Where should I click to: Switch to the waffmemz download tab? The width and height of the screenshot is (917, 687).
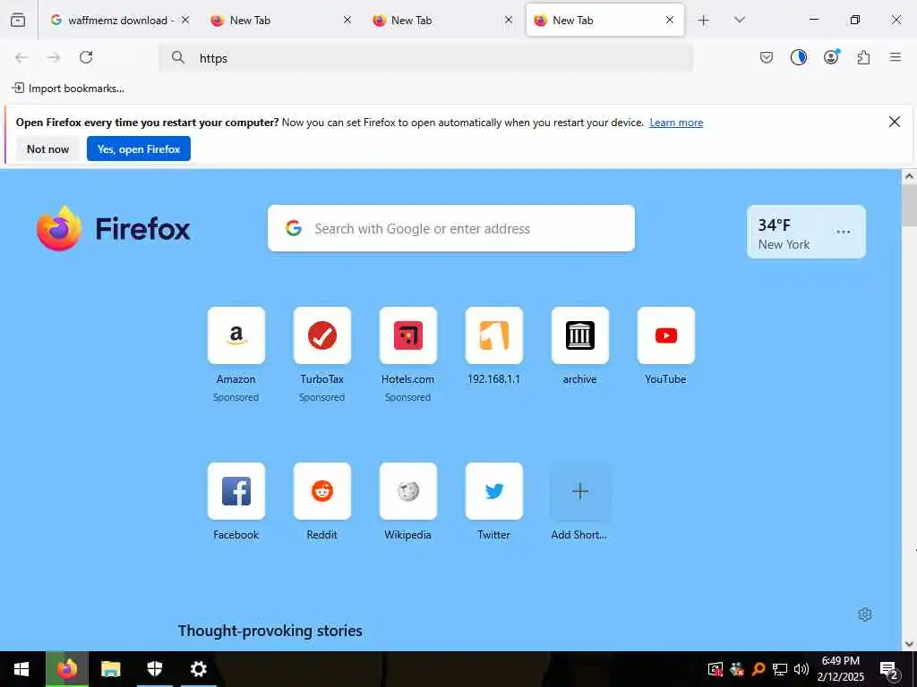tap(119, 20)
